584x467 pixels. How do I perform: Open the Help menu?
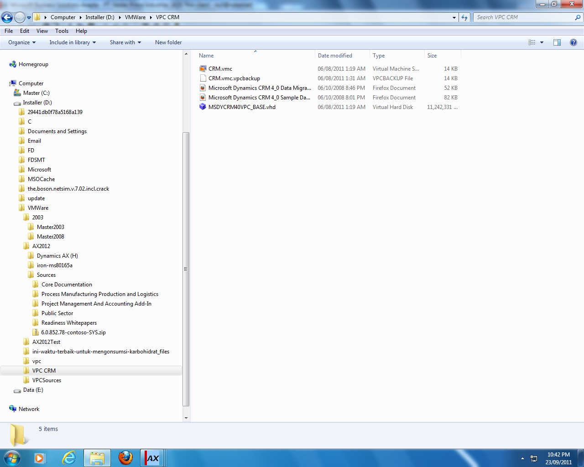81,31
